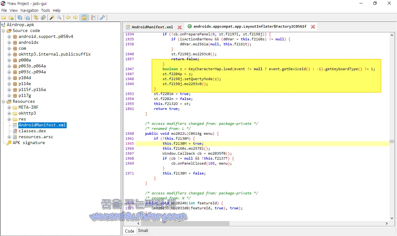Switch to the Smali view tab
The image size is (397, 236).
143,230
